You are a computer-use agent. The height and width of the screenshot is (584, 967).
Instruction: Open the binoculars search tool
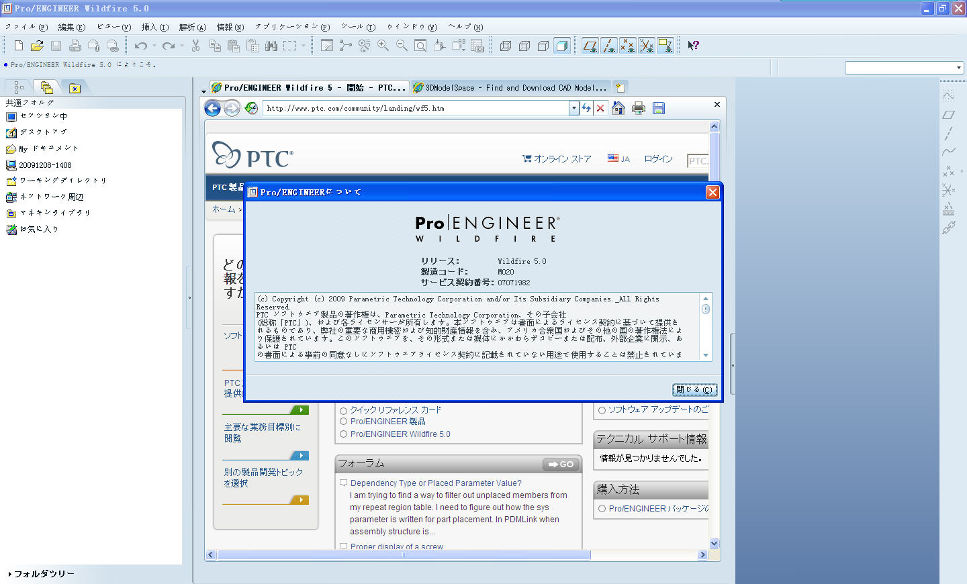coord(271,46)
